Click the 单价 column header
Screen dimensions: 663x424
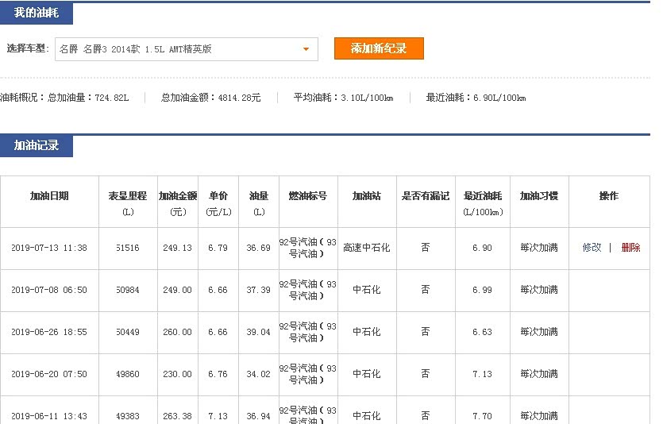pos(218,196)
